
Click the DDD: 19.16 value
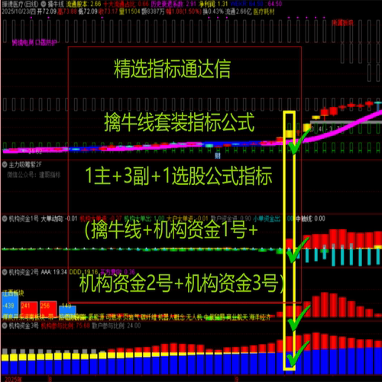click(84, 272)
